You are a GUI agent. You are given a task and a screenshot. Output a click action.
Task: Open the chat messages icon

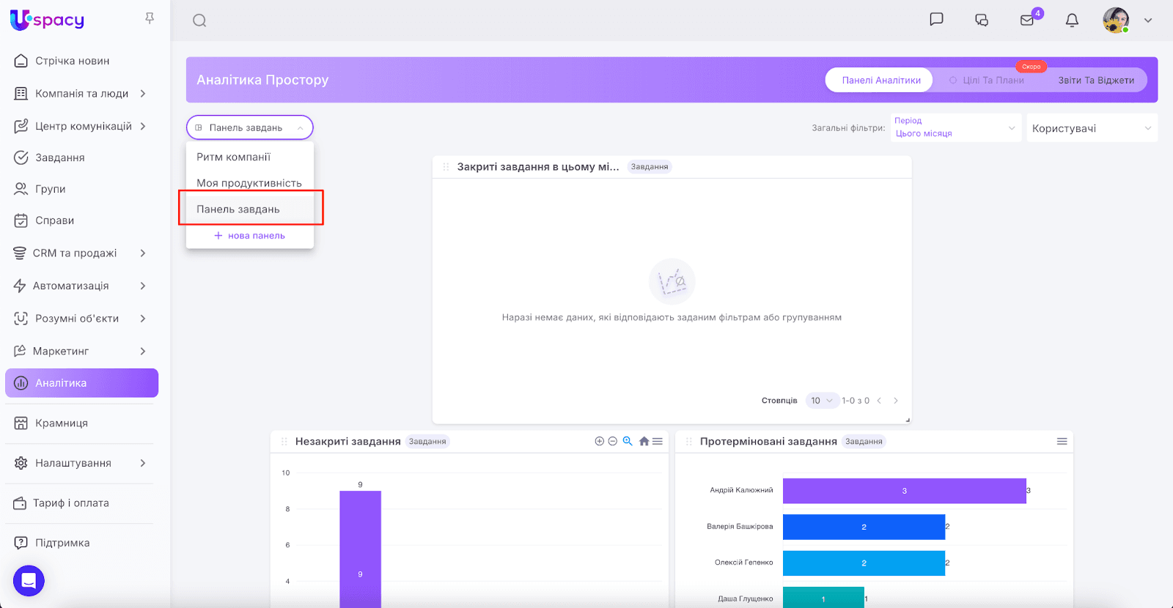[936, 20]
